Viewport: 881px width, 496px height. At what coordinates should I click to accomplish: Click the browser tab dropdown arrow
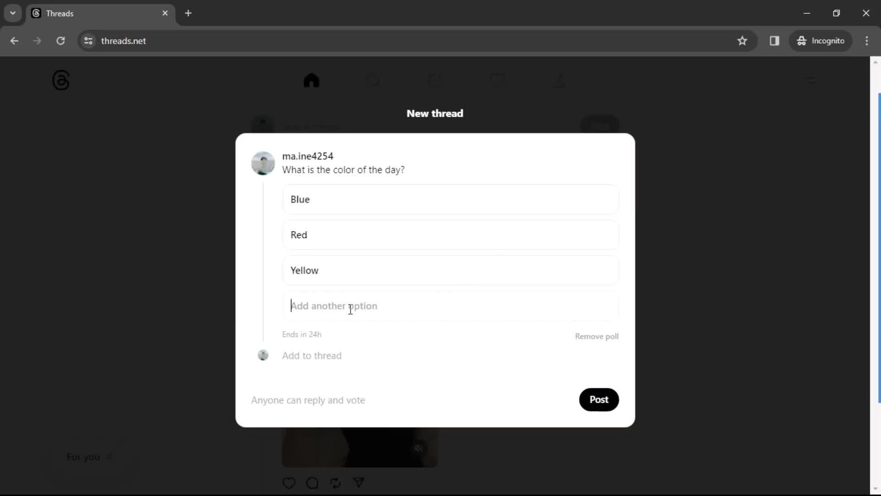click(x=13, y=13)
